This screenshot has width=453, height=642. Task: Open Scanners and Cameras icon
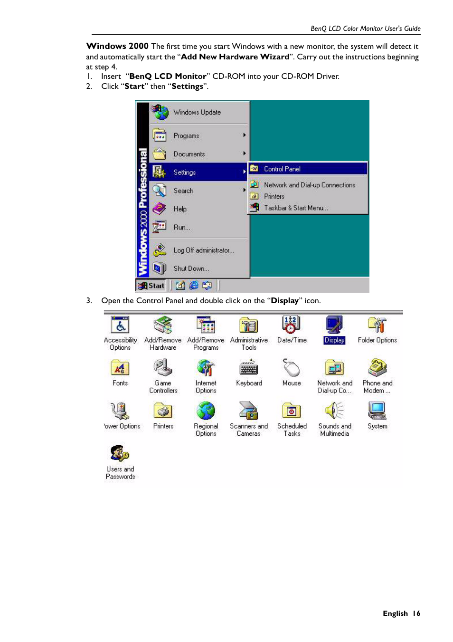pyautogui.click(x=249, y=411)
